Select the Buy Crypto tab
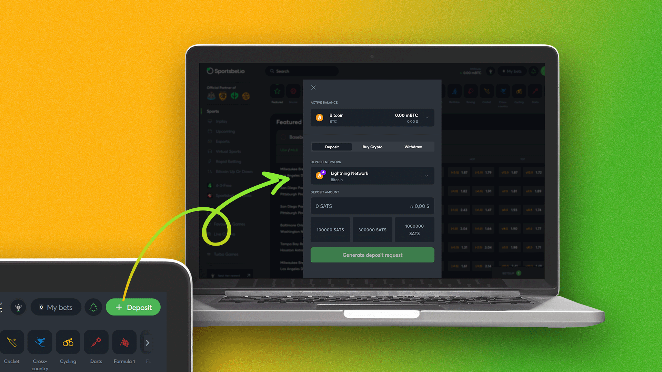 pyautogui.click(x=372, y=146)
